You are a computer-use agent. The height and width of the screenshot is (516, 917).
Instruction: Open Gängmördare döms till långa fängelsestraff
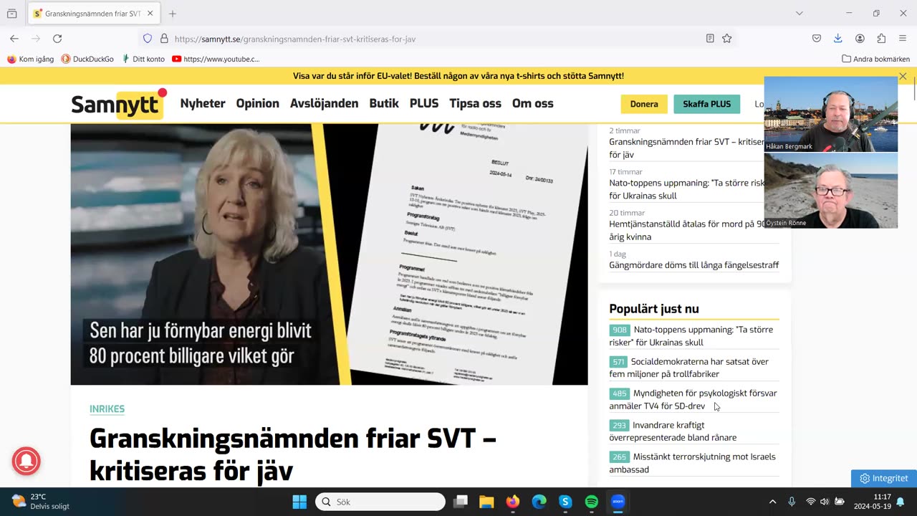693,265
